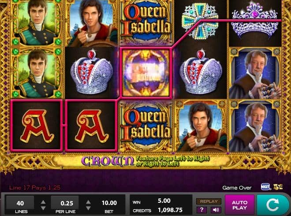Image resolution: width=291 pixels, height=216 pixels.
Task: Increase the number of lines
Action: (43, 202)
